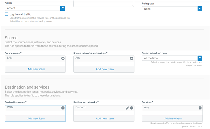Image resolution: width=210 pixels, height=129 pixels.
Task: Remove Discord from Destination networks
Action: point(131,108)
